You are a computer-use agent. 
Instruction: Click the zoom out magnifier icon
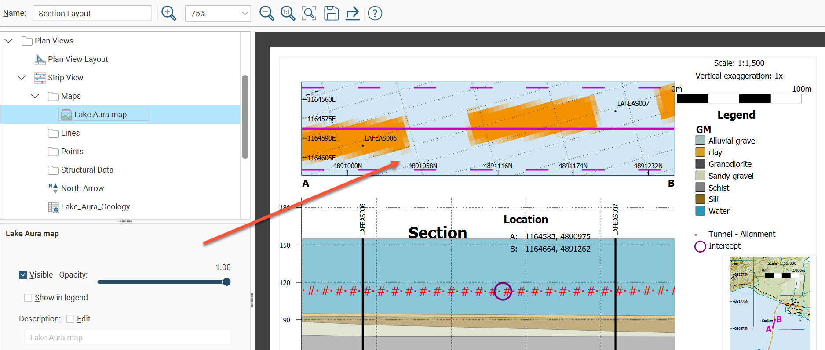pyautogui.click(x=266, y=13)
